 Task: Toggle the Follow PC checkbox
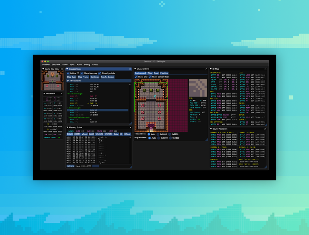coord(68,73)
